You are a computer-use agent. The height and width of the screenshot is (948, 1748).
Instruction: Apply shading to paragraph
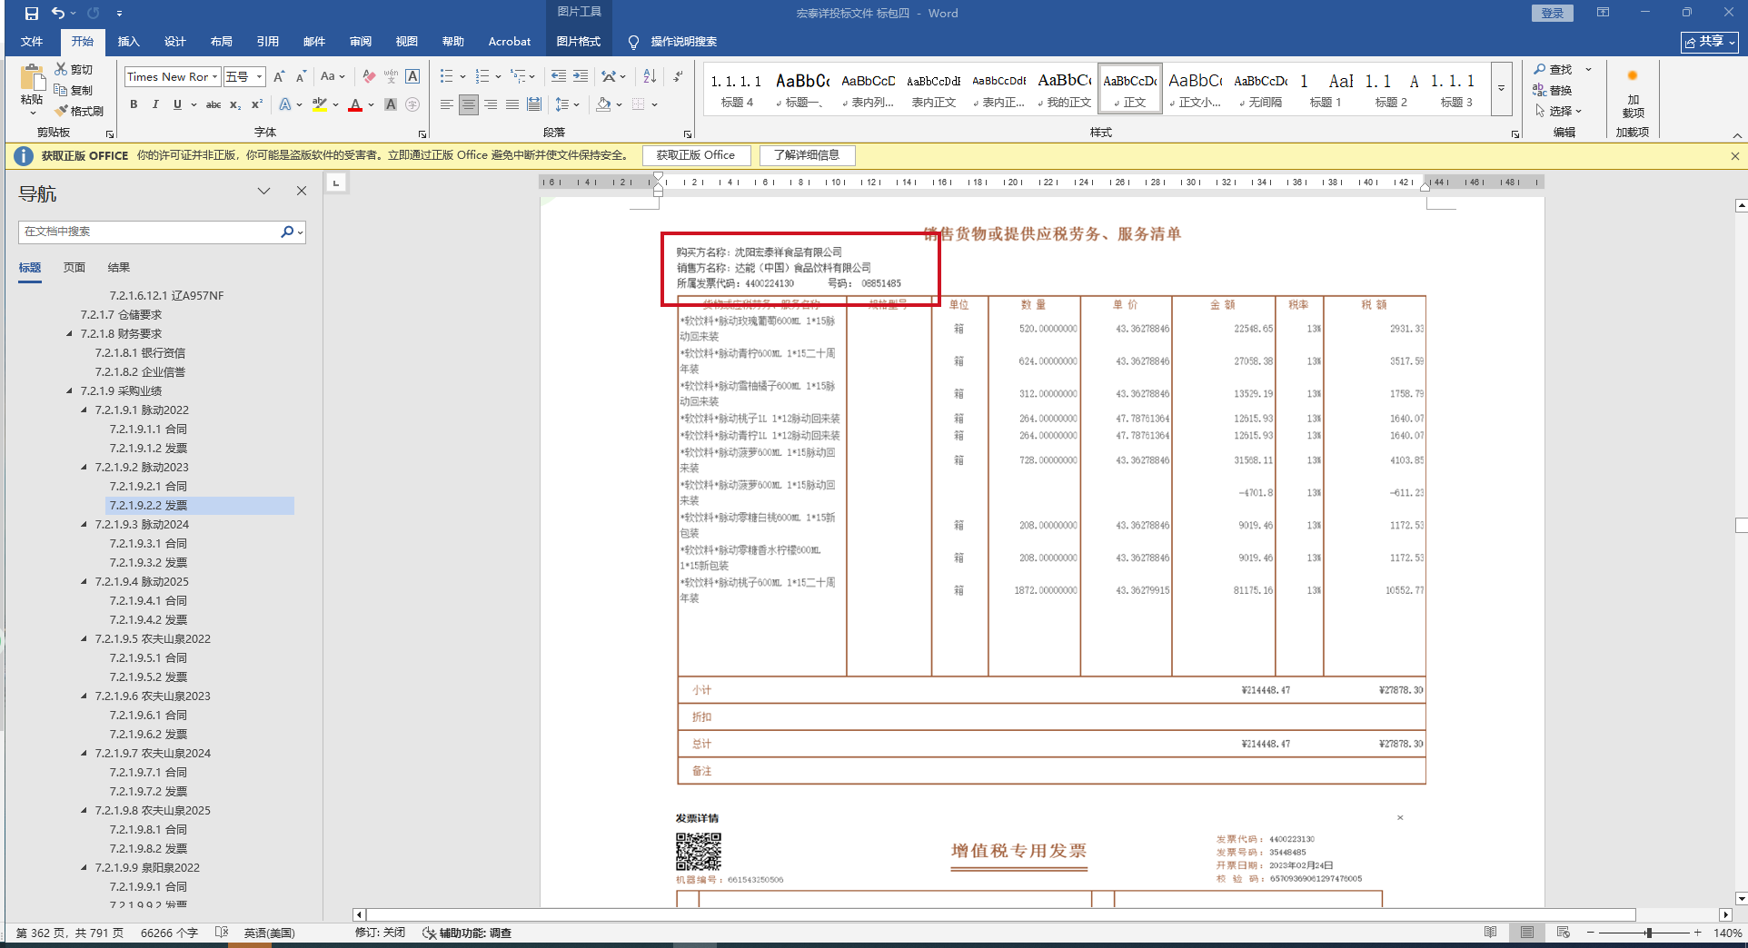click(x=603, y=104)
